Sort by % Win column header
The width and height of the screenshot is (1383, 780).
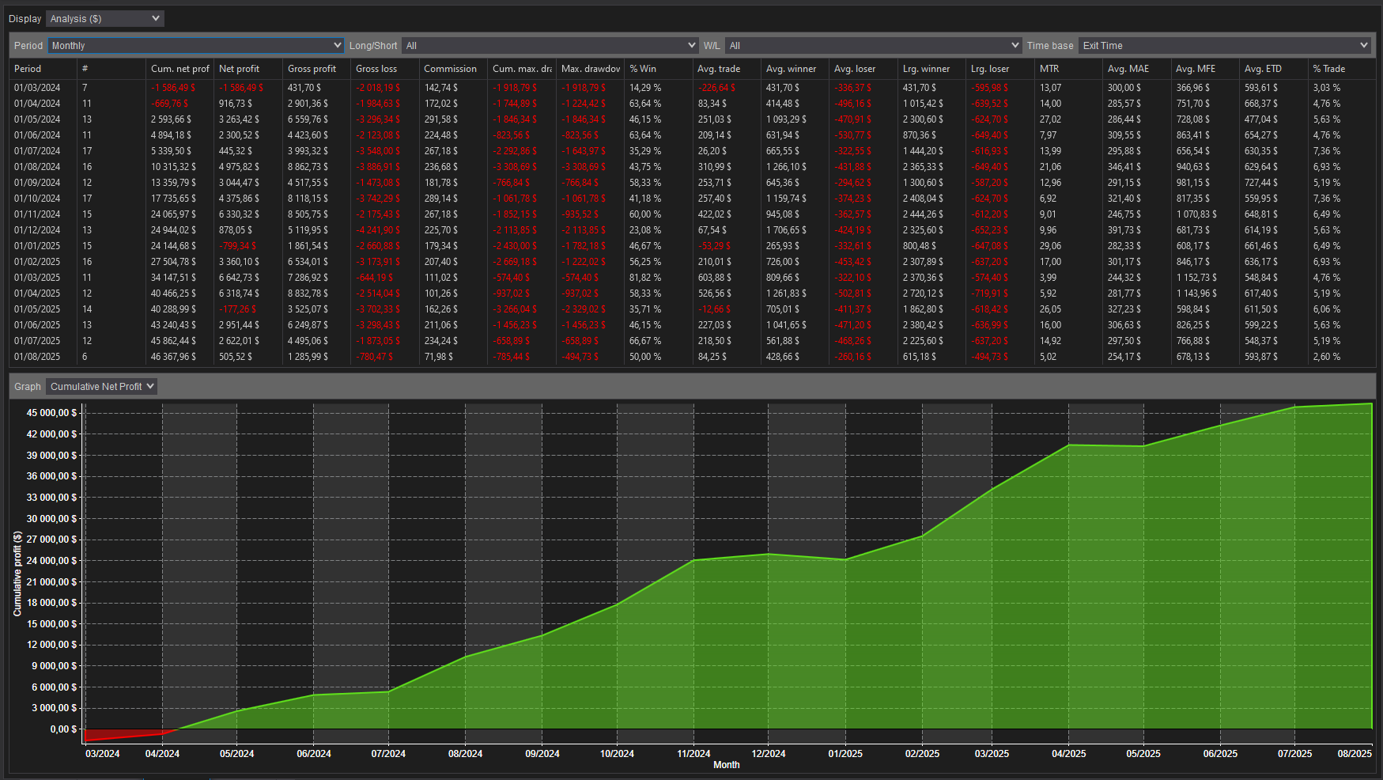(x=658, y=69)
